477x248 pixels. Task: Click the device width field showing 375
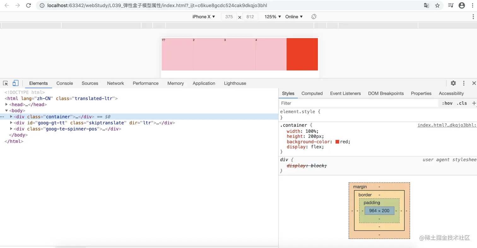pyautogui.click(x=229, y=17)
